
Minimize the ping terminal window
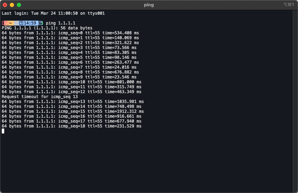tap(12, 5)
